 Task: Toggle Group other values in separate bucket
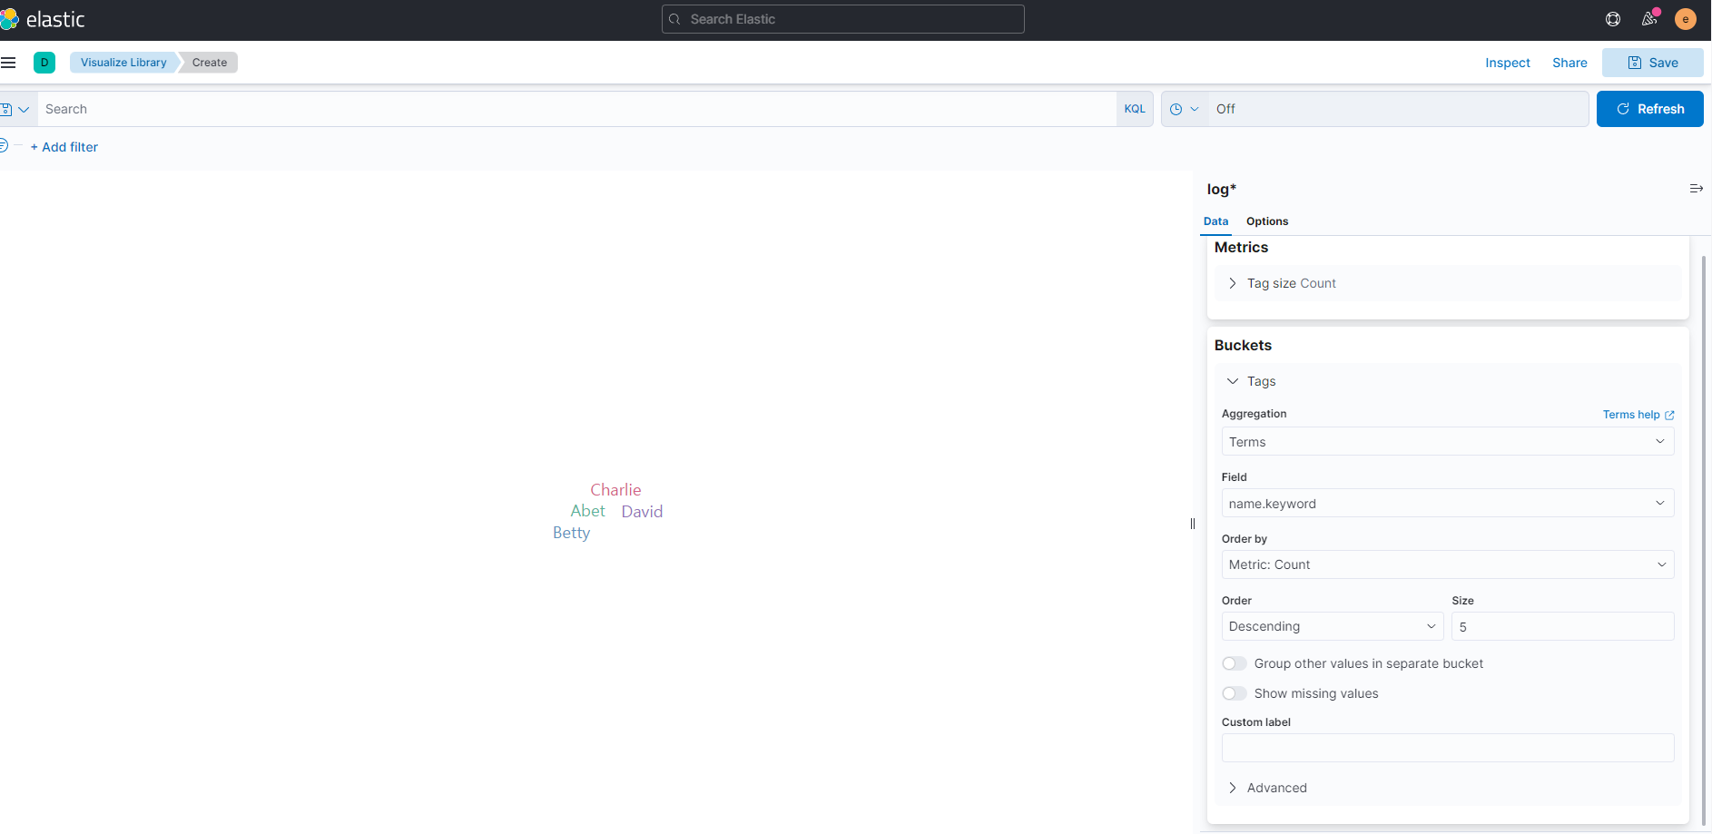click(x=1235, y=663)
